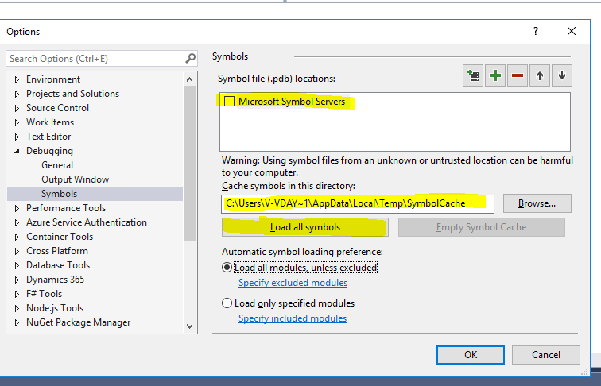Cancel the Options dialog
This screenshot has width=601, height=386.
[x=546, y=355]
